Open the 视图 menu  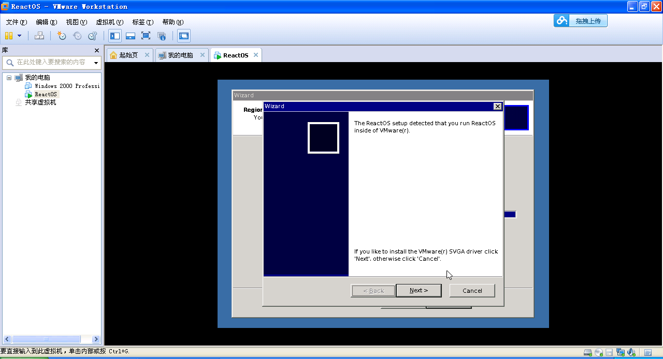click(77, 22)
